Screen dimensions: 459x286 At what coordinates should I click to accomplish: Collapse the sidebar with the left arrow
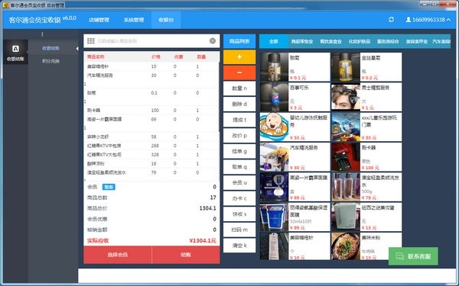77,49
